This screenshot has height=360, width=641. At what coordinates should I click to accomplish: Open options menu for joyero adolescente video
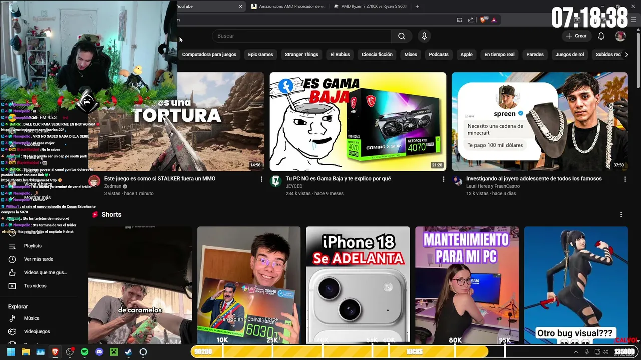[625, 179]
